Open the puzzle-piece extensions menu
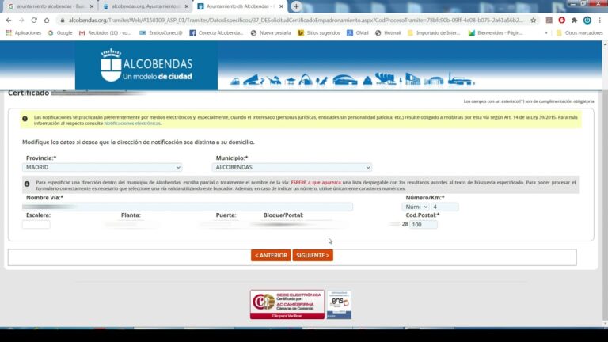The image size is (608, 342). [x=574, y=20]
